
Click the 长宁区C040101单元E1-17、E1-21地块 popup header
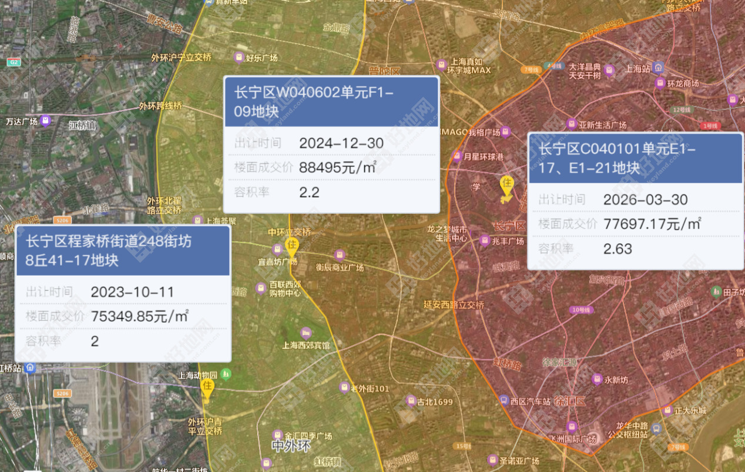coord(635,158)
